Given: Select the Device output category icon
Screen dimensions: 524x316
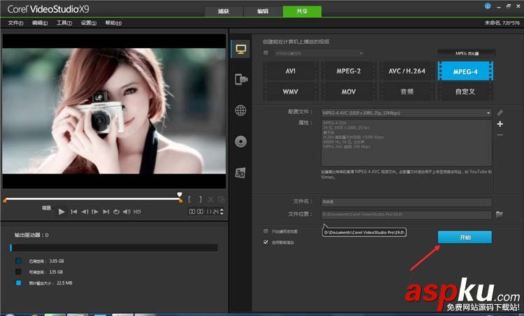Looking at the screenshot, I should tap(241, 80).
